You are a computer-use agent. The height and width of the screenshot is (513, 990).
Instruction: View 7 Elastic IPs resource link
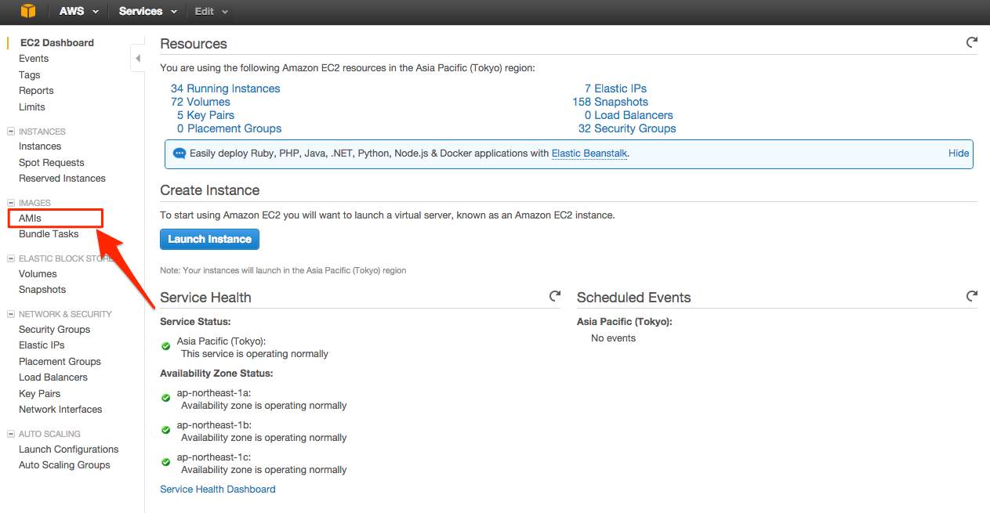615,89
